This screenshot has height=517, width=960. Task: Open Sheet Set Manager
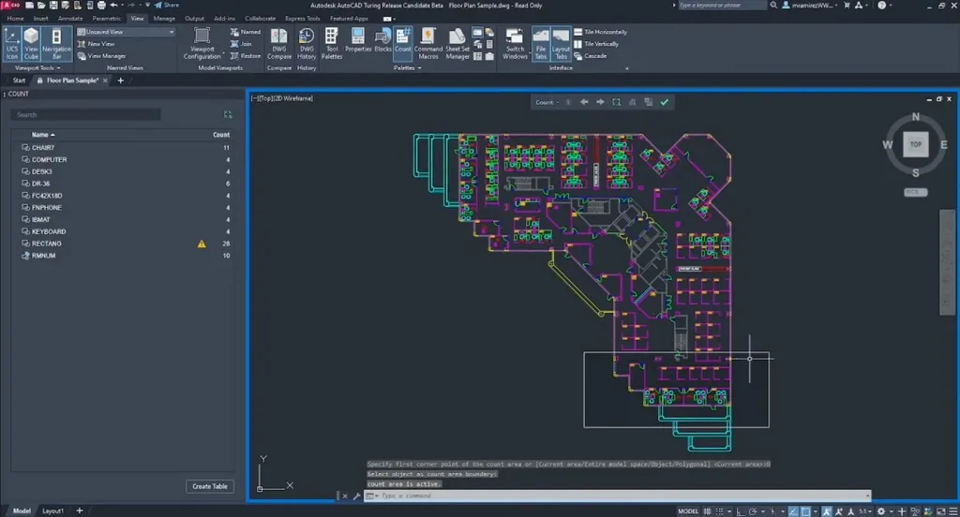coord(457,43)
